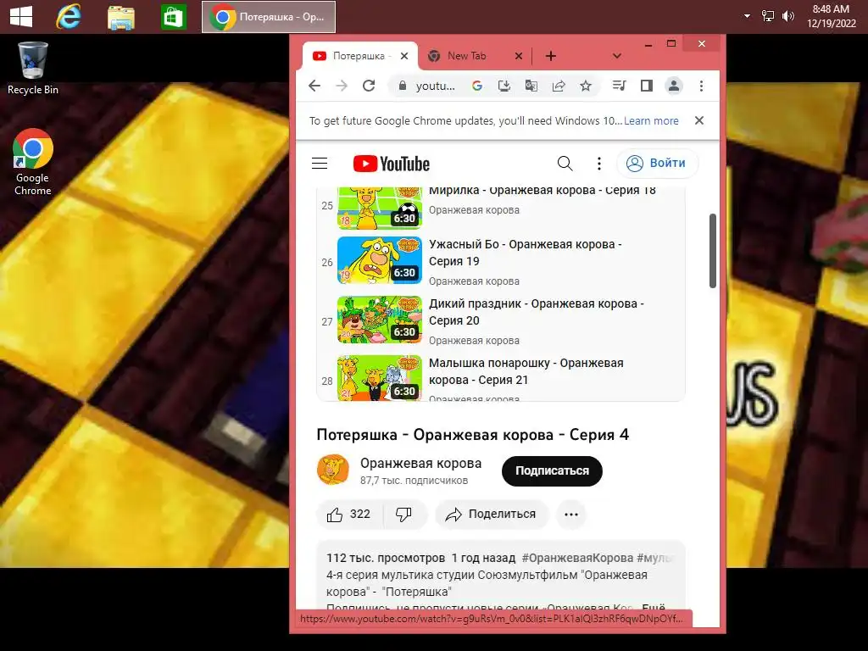Open the Chrome three-dot menu
Viewport: 868px width, 651px height.
click(701, 86)
